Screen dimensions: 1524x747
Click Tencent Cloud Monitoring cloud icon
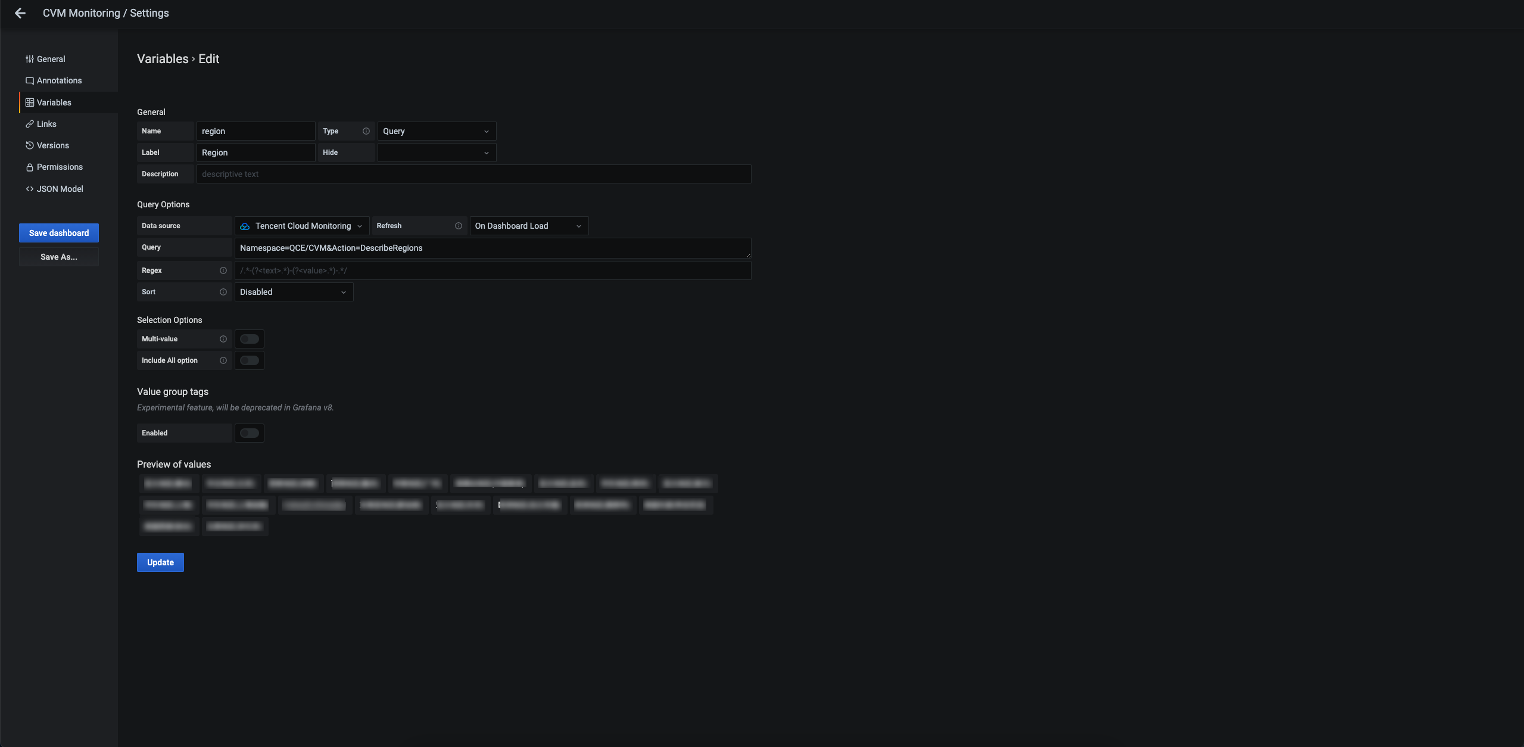click(x=245, y=226)
